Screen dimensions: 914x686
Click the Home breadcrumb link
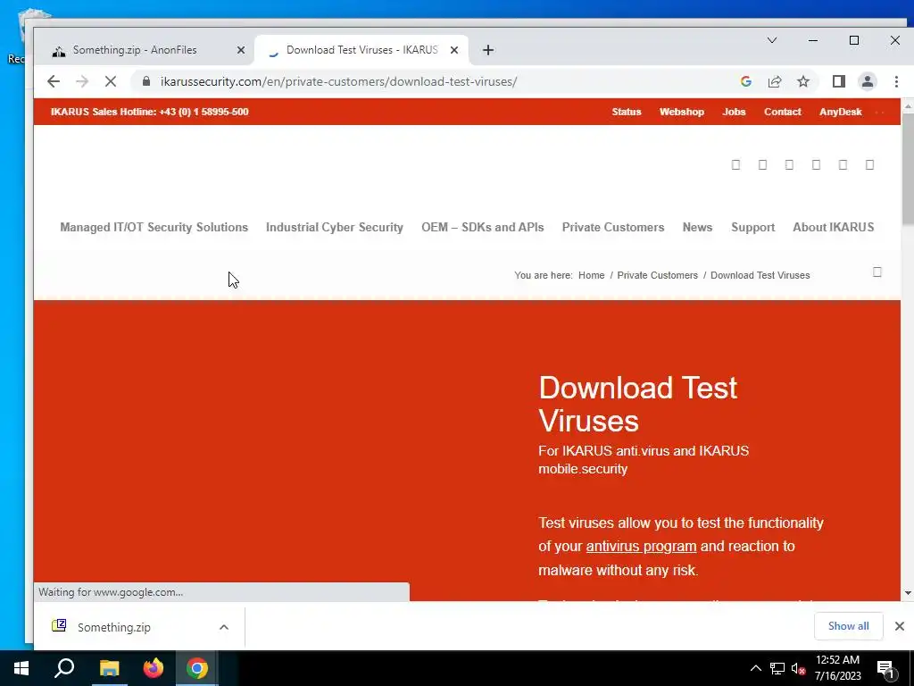click(591, 275)
